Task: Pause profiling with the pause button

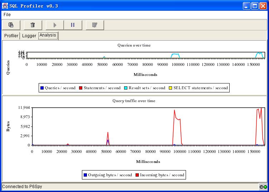Action: pos(73,25)
